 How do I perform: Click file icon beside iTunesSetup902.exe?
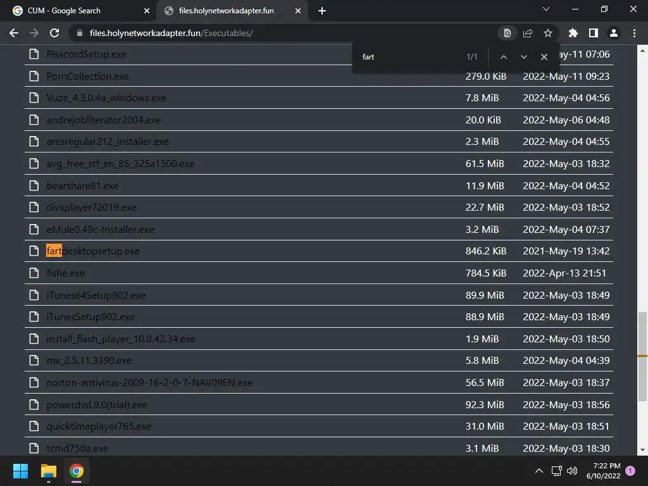tap(34, 316)
